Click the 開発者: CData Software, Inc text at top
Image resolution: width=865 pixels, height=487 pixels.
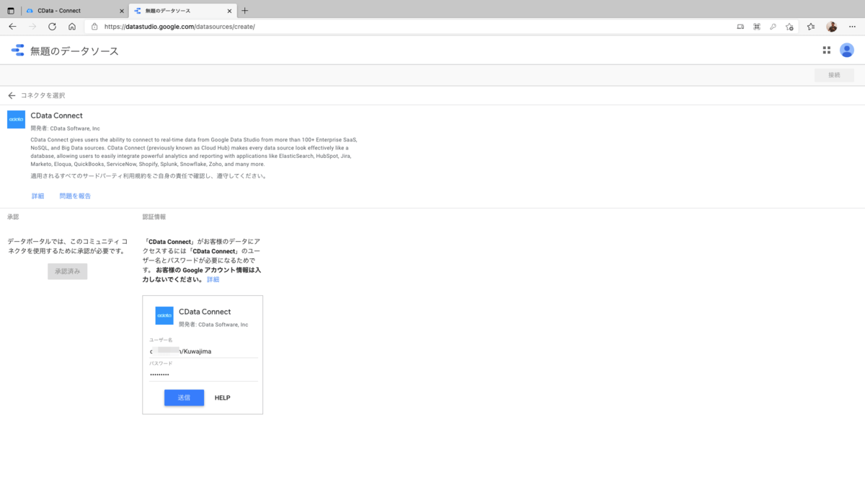pos(66,128)
